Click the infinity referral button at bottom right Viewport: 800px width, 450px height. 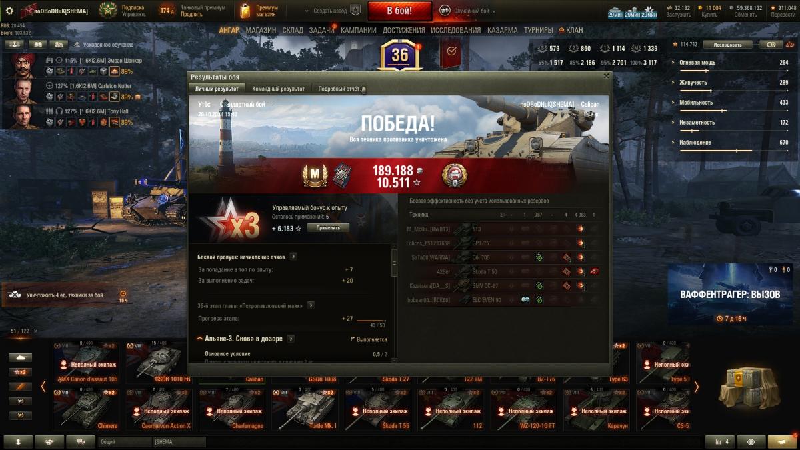pos(751,441)
